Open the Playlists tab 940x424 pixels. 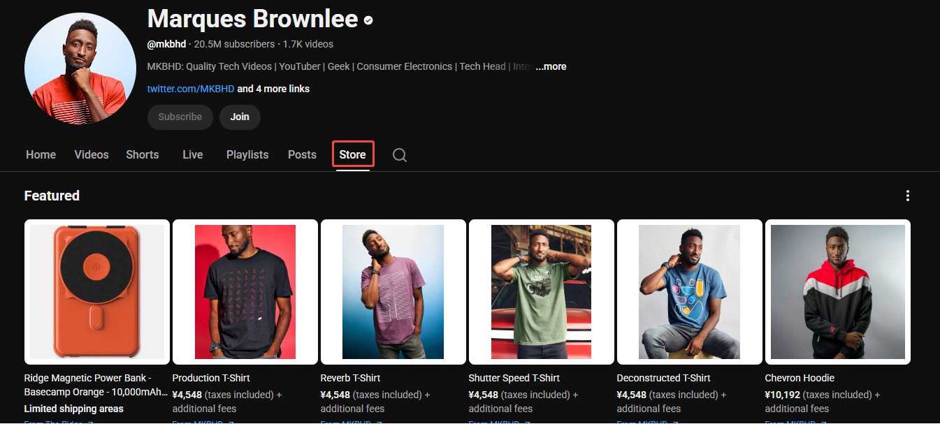(x=247, y=154)
